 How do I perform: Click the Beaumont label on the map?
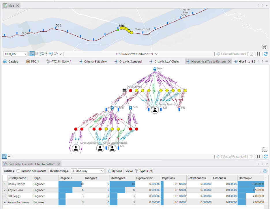(143, 29)
